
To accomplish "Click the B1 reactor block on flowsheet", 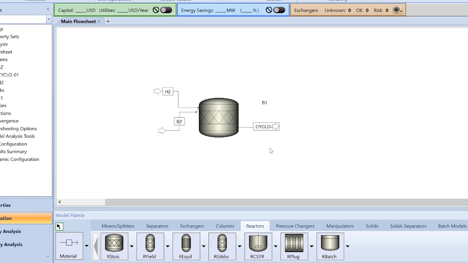I will [x=219, y=118].
